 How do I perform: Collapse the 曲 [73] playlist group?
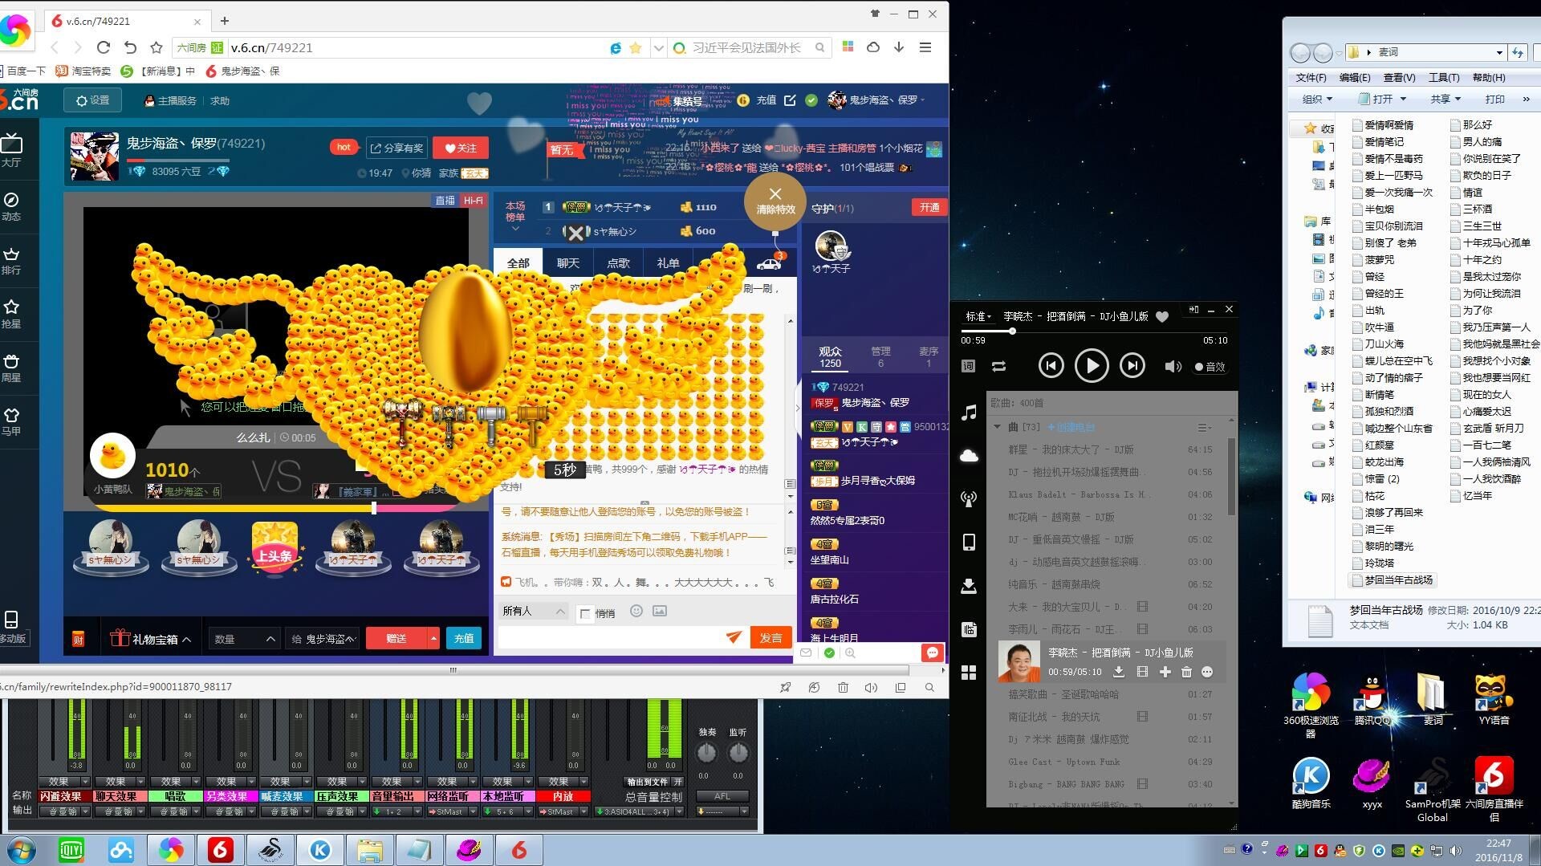(x=998, y=427)
